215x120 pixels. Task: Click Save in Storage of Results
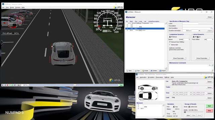[188, 115]
